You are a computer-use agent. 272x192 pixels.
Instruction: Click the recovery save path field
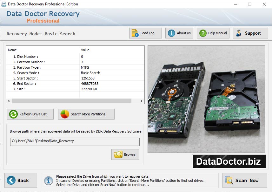click(75, 142)
